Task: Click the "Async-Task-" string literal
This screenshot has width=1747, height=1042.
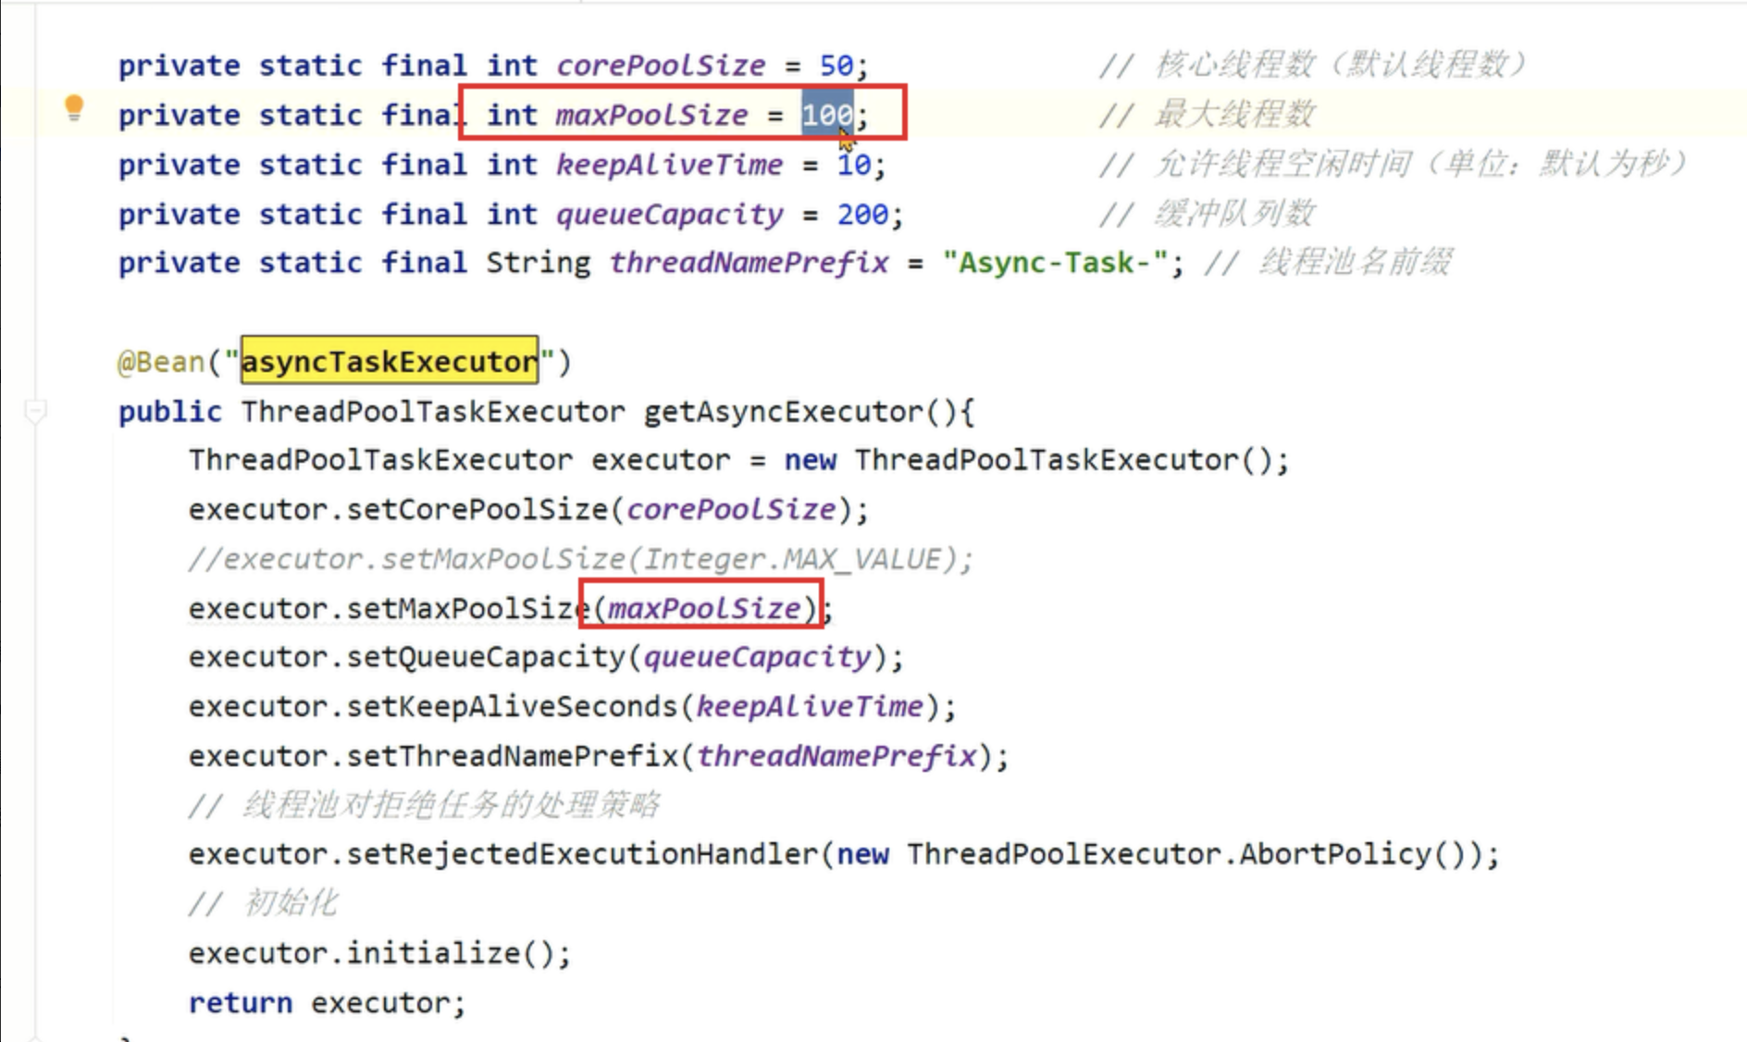Action: (x=1055, y=263)
